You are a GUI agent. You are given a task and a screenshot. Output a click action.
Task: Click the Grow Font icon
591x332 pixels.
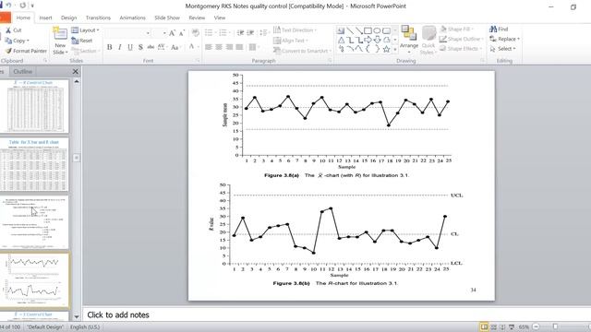173,33
